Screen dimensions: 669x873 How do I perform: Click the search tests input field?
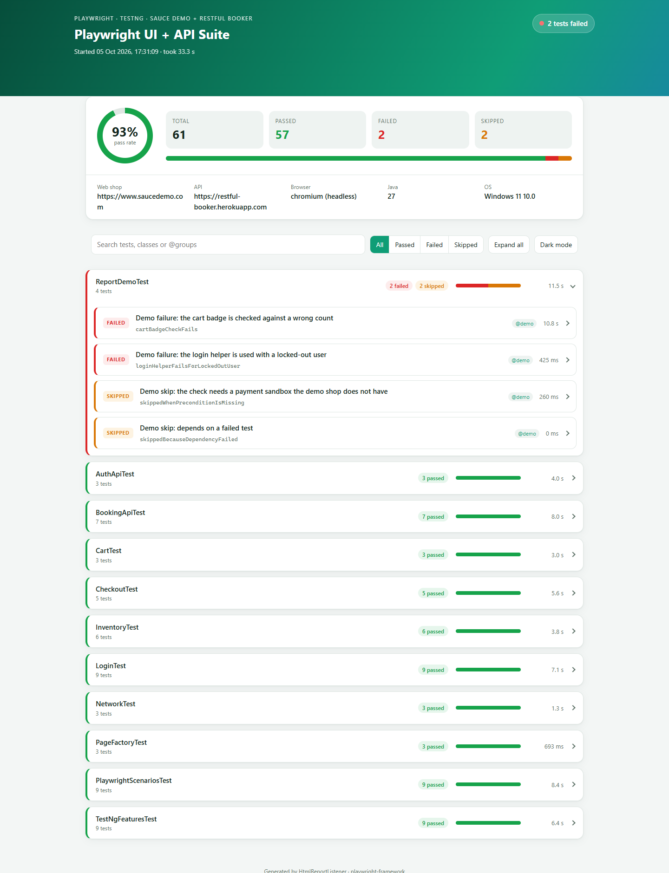tap(228, 245)
